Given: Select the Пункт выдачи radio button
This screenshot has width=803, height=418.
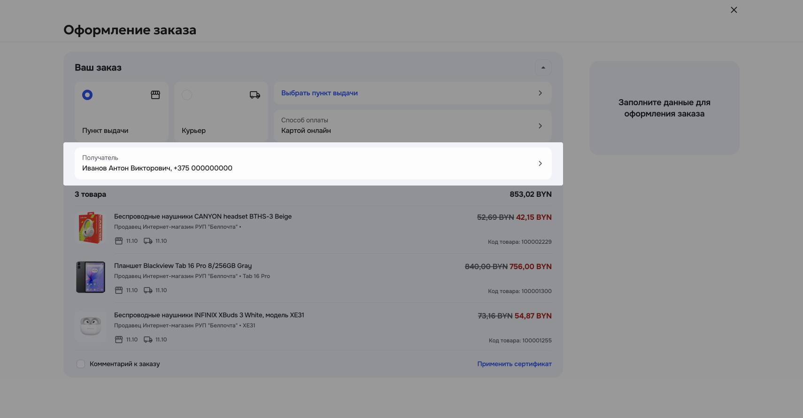Looking at the screenshot, I should coord(87,95).
